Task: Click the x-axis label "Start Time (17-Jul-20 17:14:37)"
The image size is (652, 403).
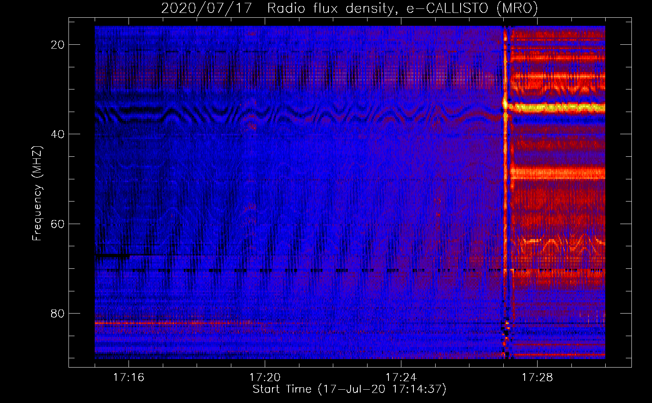Action: pos(349,389)
